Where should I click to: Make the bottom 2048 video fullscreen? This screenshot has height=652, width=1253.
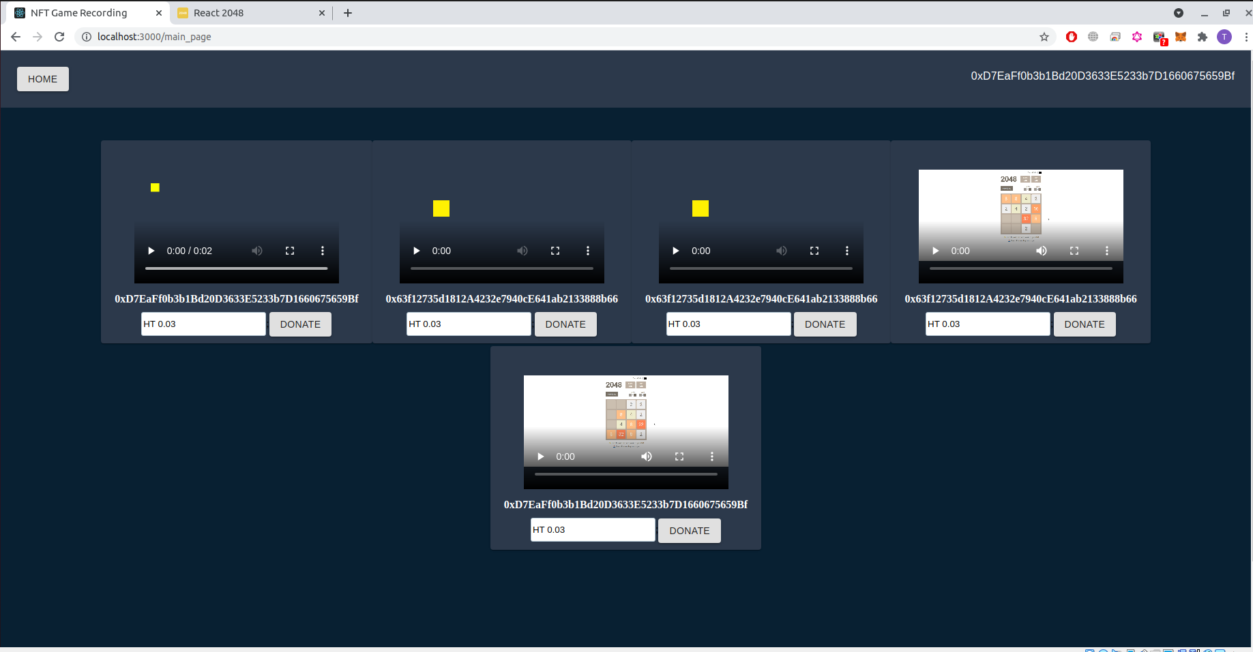pyautogui.click(x=679, y=456)
